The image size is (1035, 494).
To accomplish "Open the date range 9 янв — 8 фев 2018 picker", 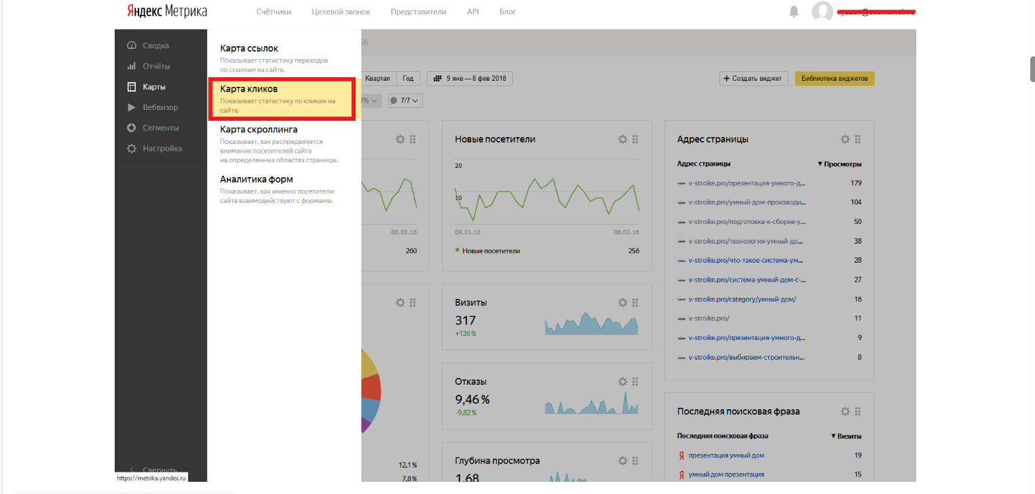I will pyautogui.click(x=470, y=79).
